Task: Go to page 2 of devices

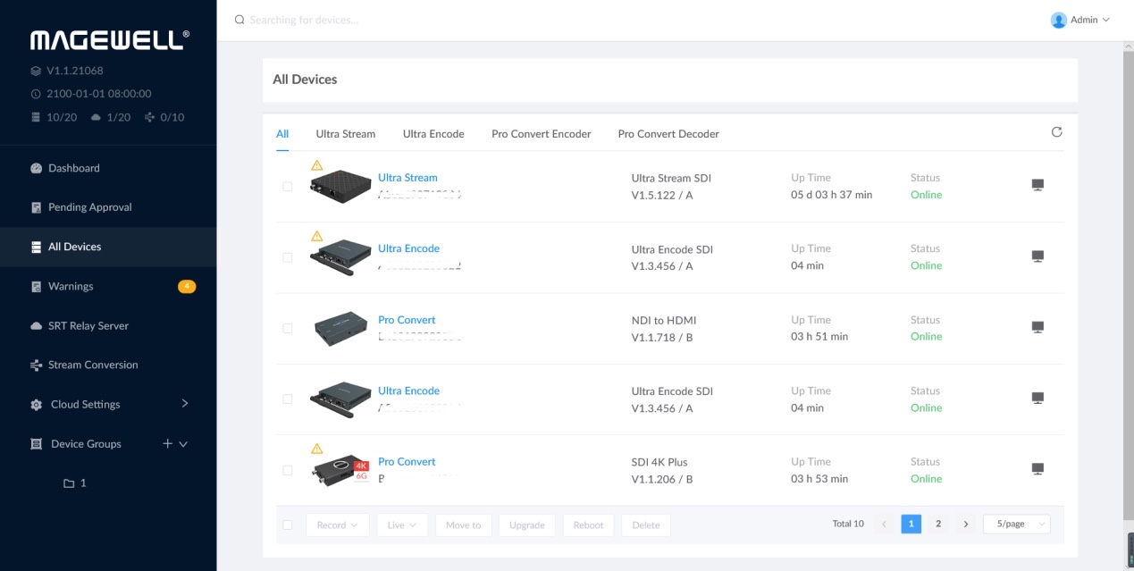Action: [937, 525]
